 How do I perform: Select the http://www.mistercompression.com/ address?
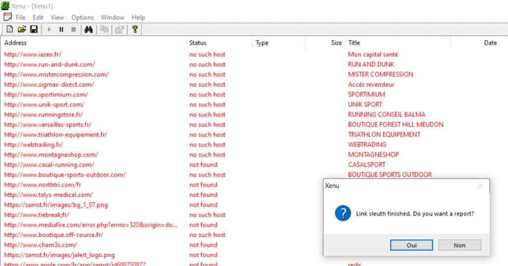click(x=57, y=74)
